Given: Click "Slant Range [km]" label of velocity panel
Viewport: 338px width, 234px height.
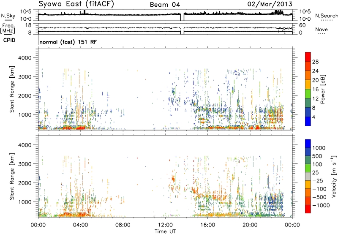Looking at the screenshot, I should pyautogui.click(x=12, y=177).
